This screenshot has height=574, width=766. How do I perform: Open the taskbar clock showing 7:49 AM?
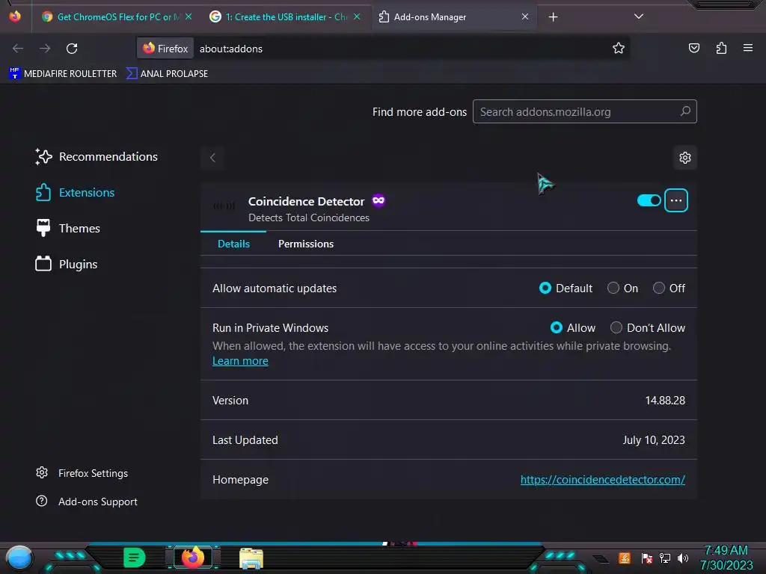[x=726, y=558]
